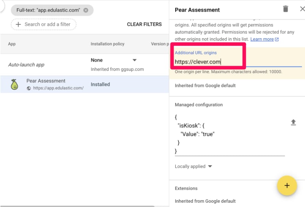Screen dimensions: 305x207
Task: Click the Pear Assessment panel title
Action: (197, 10)
